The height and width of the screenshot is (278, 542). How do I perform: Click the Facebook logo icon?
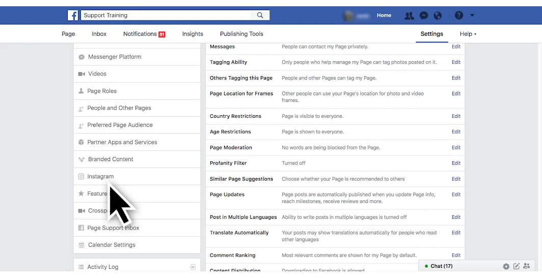click(x=72, y=15)
